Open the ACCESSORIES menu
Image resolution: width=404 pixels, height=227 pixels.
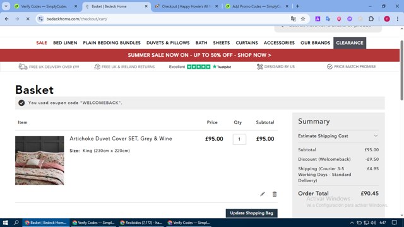point(279,43)
